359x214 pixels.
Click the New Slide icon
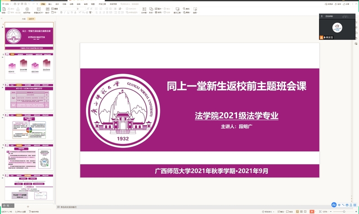click(x=39, y=9)
